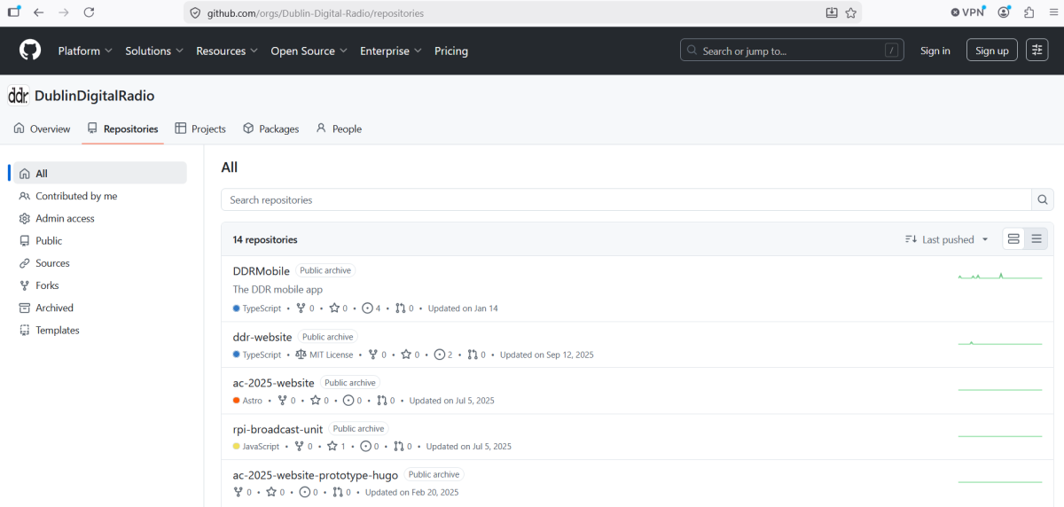Reload the page with the browser refresh icon
The image size is (1064, 507).
tap(89, 12)
